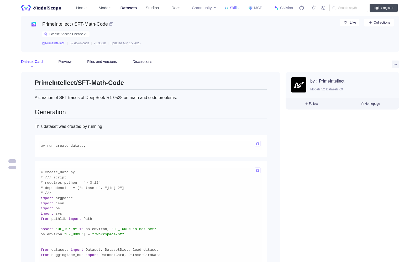420x262 pixels.
Task: Click 'Models 52' count text
Action: 317,89
